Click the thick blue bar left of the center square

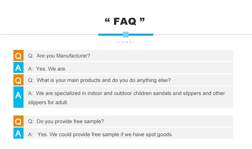[110, 34]
